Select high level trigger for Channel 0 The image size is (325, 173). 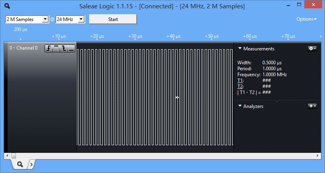tap(56, 48)
